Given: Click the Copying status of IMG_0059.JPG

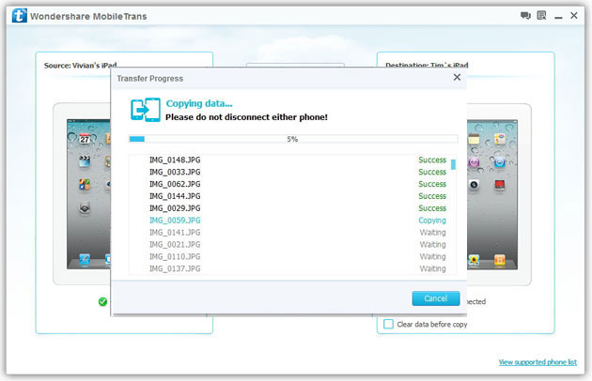Looking at the screenshot, I should coord(432,221).
